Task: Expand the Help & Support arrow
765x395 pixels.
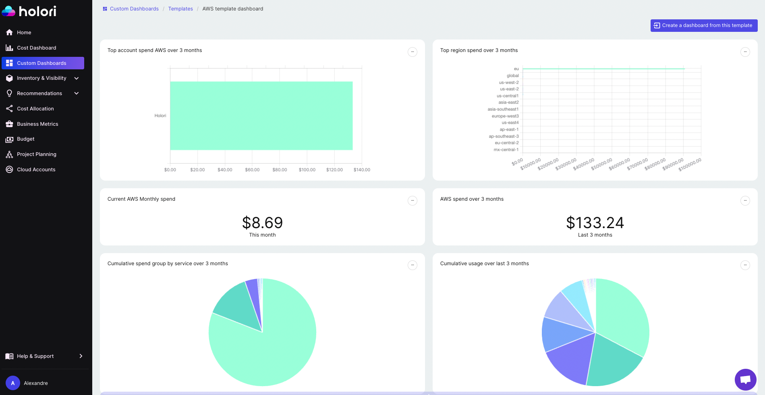Action: (81, 356)
